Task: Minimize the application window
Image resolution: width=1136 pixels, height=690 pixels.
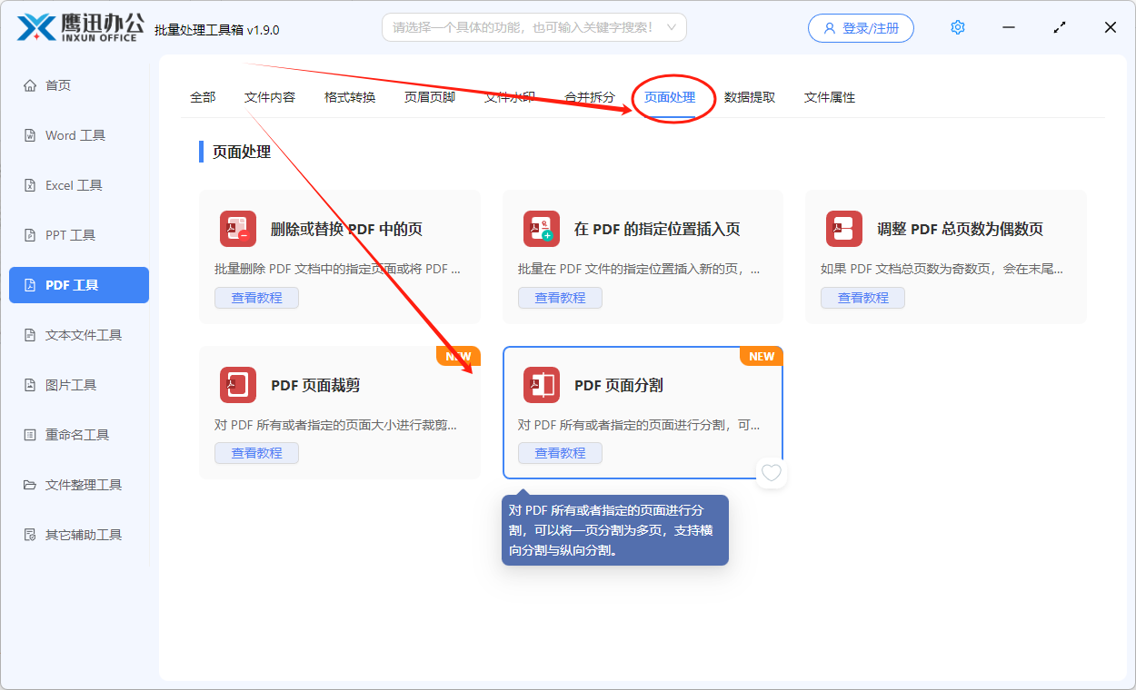Action: tap(1009, 27)
